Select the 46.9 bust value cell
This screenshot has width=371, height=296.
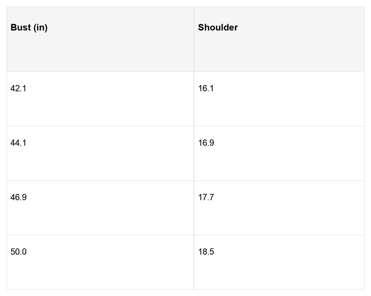pyautogui.click(x=19, y=198)
